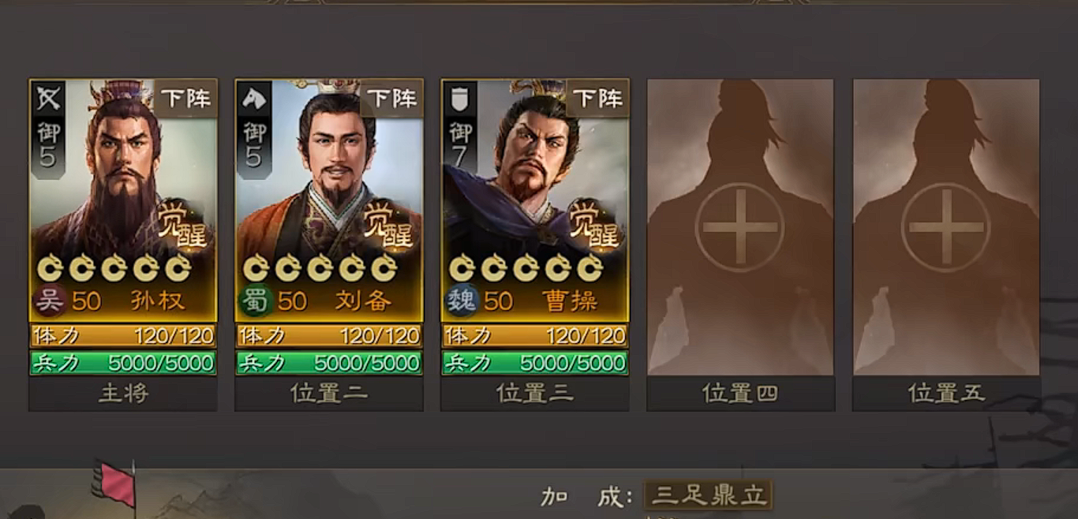Viewport: 1078px width, 519px height.
Task: Click the archer troop icon on Sun Quan's card
Action: 48,99
